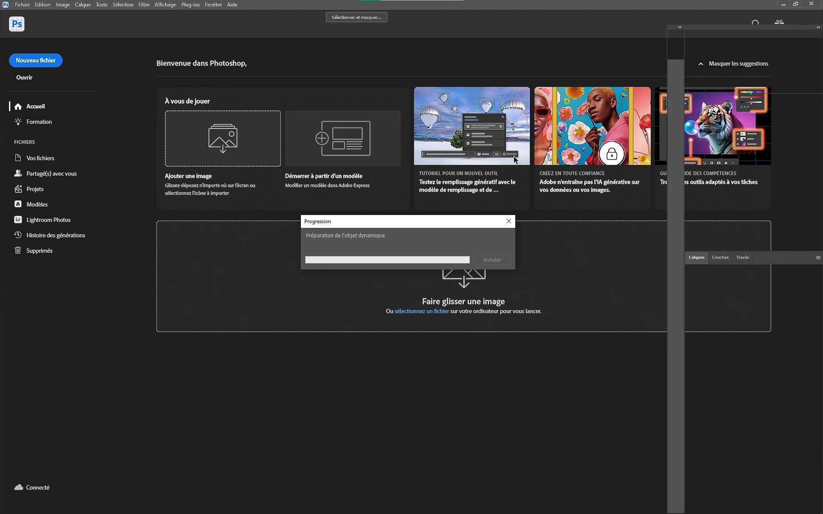
Task: Click the Ajouter une image thumbnail
Action: [x=222, y=138]
